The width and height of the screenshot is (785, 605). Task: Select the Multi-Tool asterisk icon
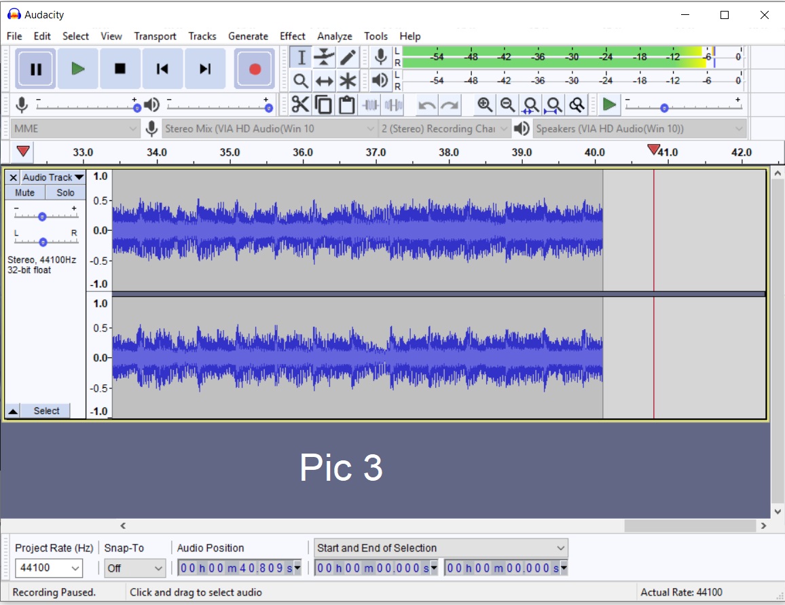click(x=348, y=81)
